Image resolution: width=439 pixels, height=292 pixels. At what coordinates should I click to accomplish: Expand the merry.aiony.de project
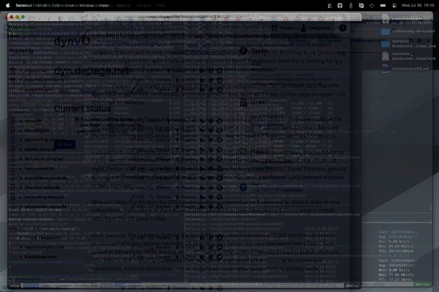tap(21, 168)
